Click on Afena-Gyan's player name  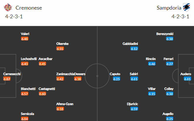coord(65,104)
